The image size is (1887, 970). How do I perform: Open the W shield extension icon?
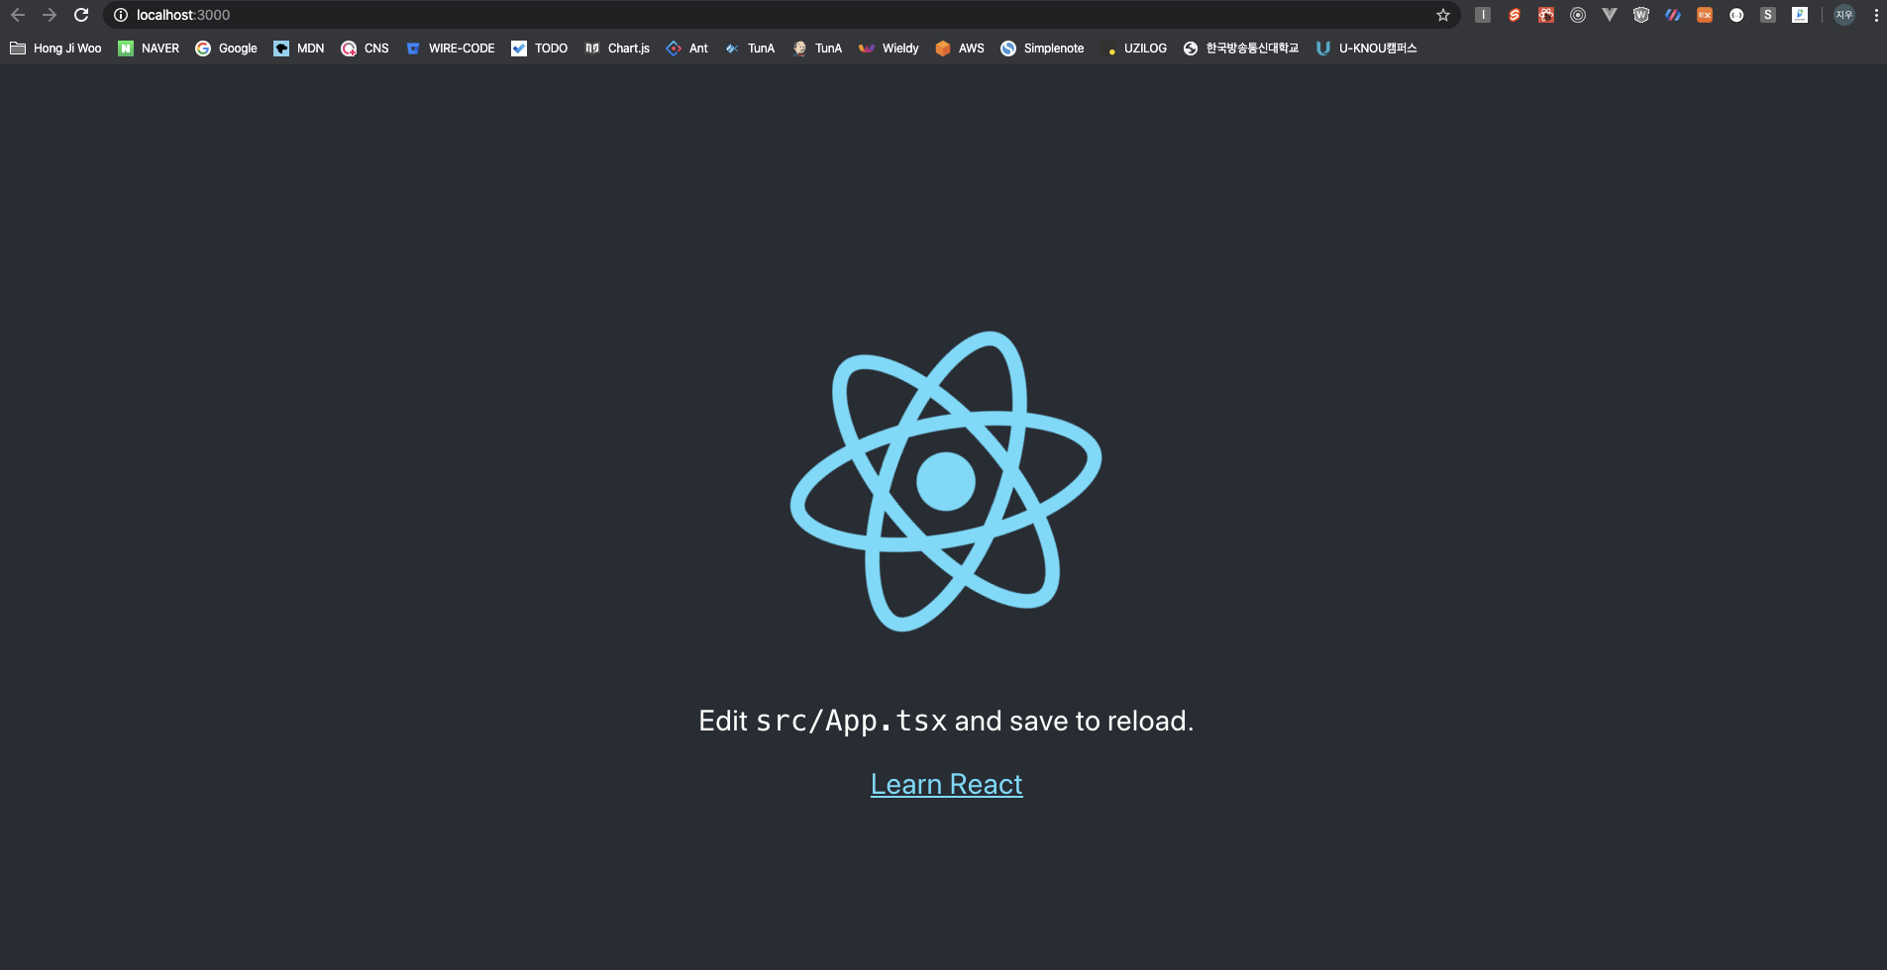pos(1641,15)
